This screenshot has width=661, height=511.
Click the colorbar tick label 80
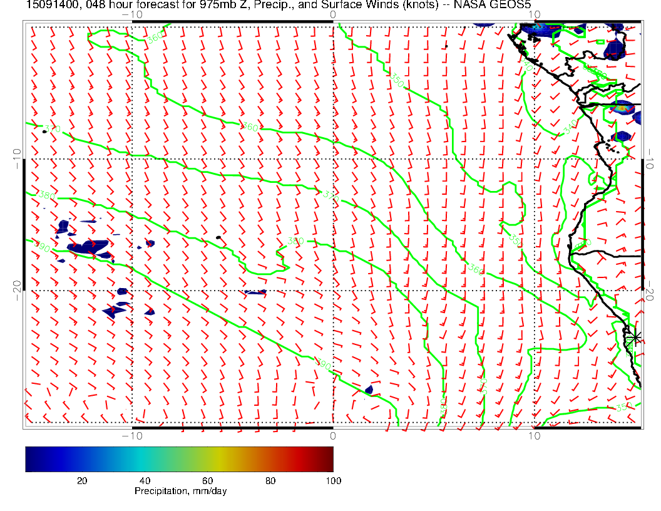[270, 480]
